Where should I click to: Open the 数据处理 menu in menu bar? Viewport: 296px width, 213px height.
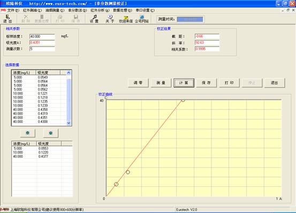click(123, 10)
